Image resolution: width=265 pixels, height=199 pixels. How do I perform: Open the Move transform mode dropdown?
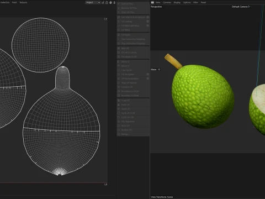[x=156, y=70]
